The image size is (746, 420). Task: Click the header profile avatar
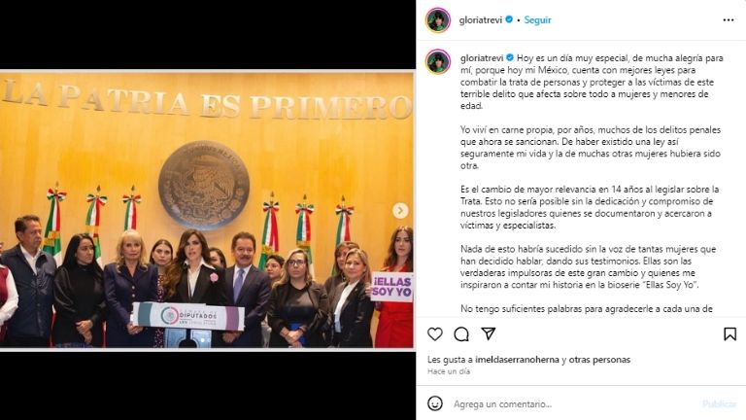point(438,20)
